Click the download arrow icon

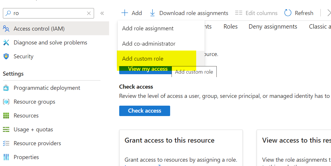point(152,13)
